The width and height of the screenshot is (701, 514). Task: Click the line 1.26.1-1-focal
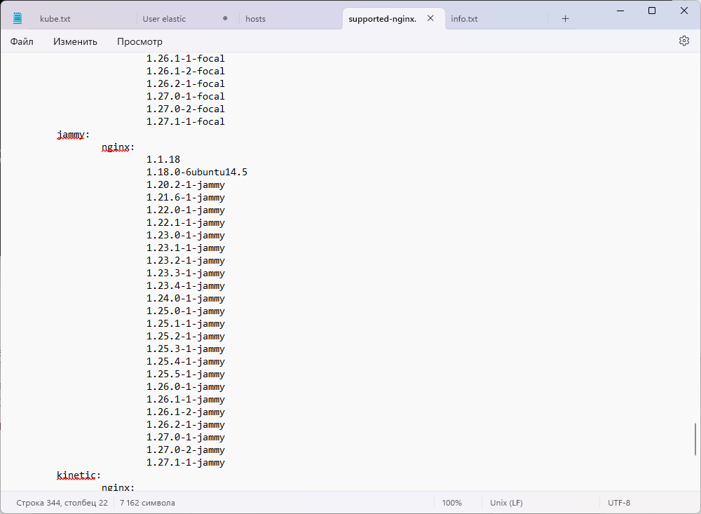(x=186, y=59)
